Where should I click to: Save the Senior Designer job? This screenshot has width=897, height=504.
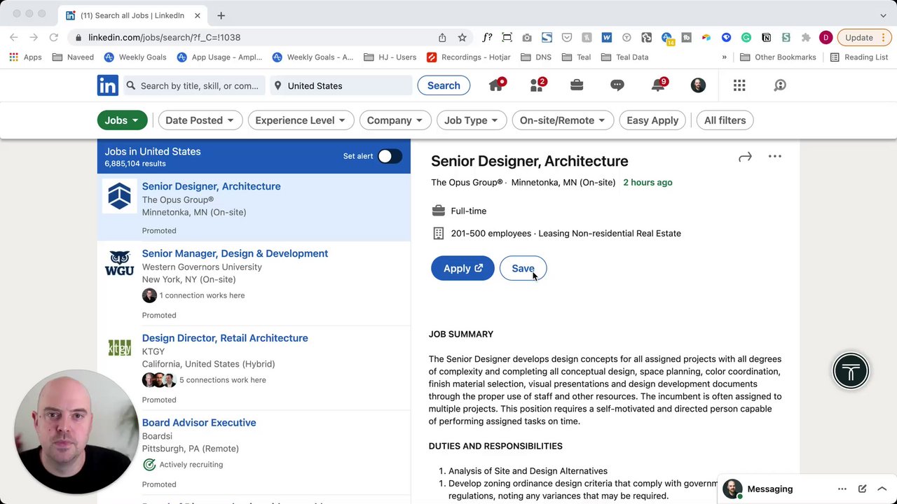click(x=523, y=269)
